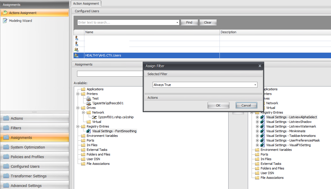
Task: Cancel the Assign Filter dialog
Action: click(246, 105)
